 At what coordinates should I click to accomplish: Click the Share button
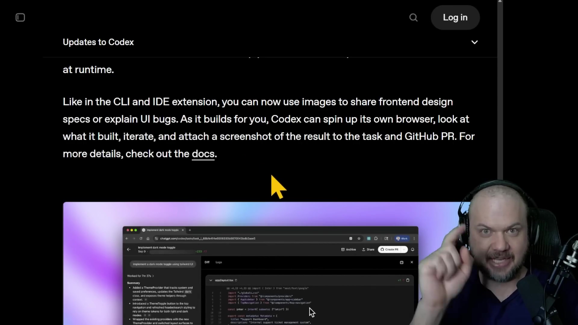pos(368,249)
